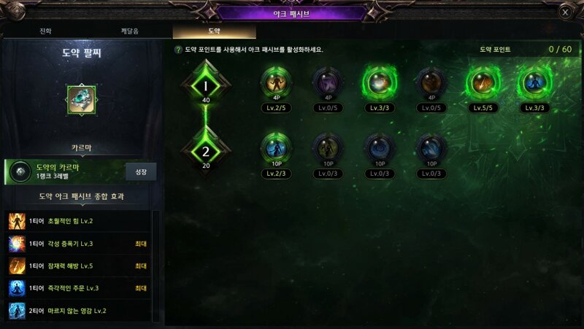Select the 초월적인 힘 Lv.2/5 node icon
Image resolution: width=584 pixels, height=329 pixels.
[276, 82]
